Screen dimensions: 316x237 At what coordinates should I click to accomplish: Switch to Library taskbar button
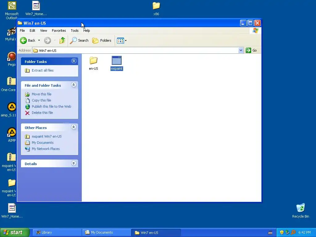(56, 233)
